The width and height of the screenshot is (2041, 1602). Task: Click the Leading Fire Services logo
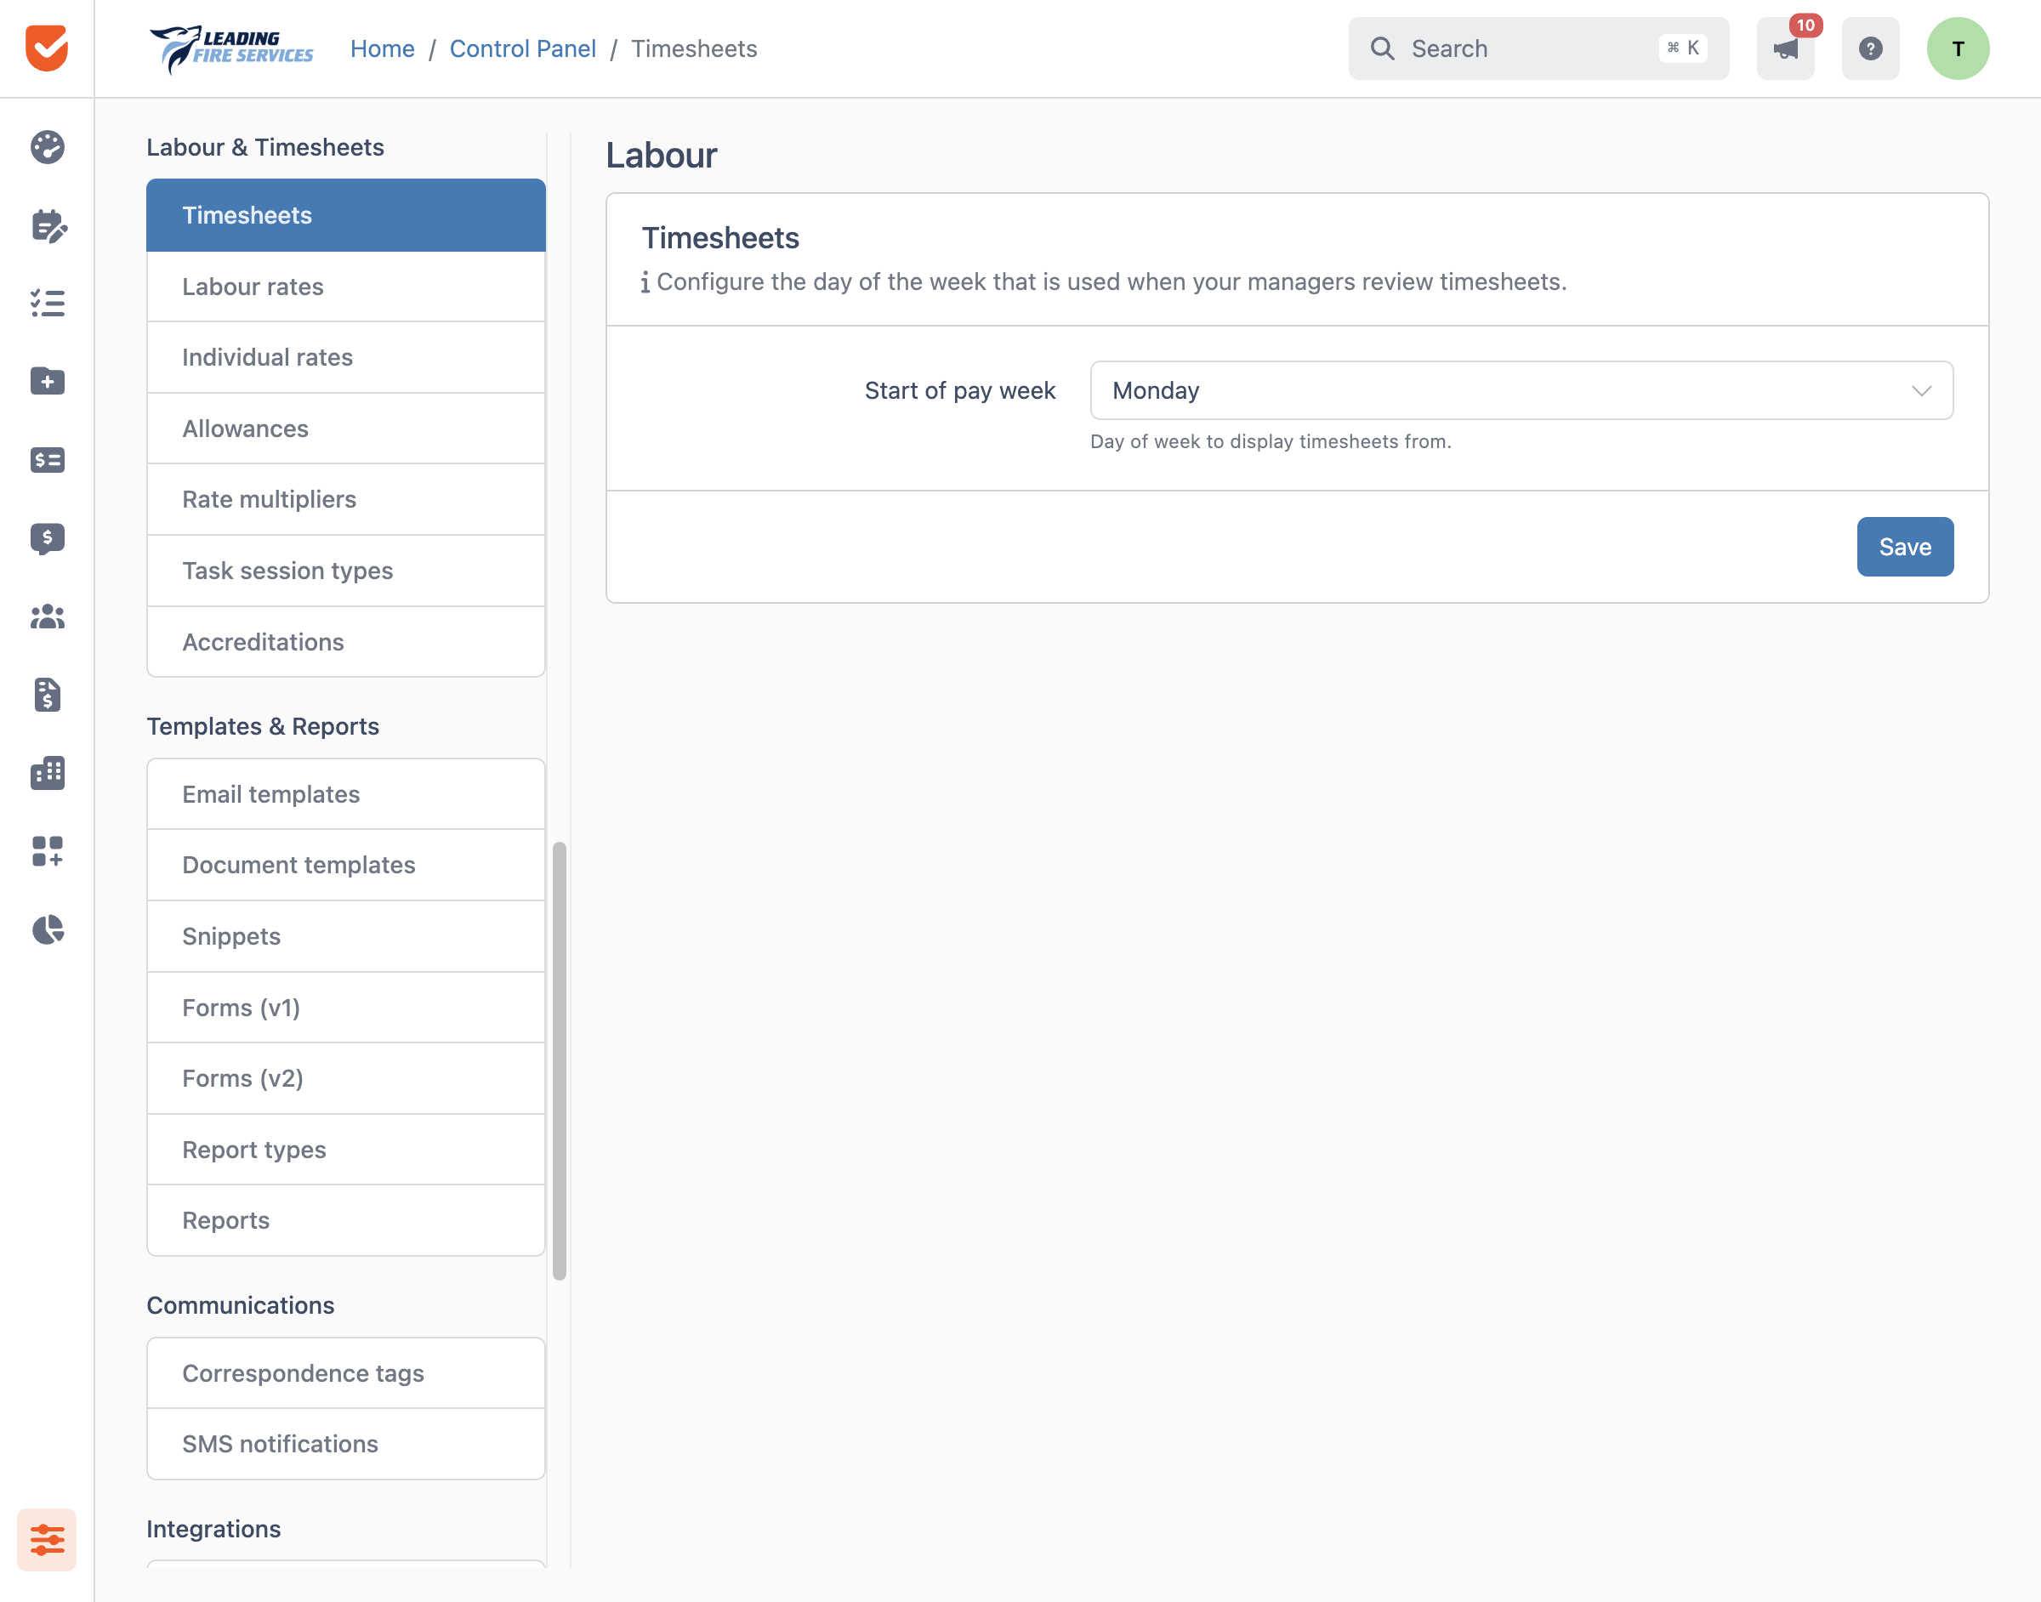pyautogui.click(x=231, y=48)
